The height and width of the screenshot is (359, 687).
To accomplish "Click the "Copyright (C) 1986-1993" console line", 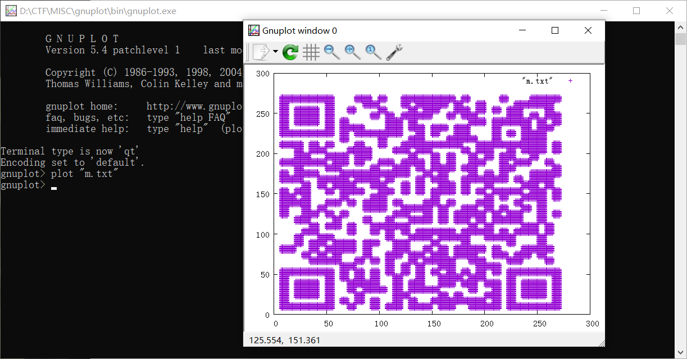I will point(143,72).
